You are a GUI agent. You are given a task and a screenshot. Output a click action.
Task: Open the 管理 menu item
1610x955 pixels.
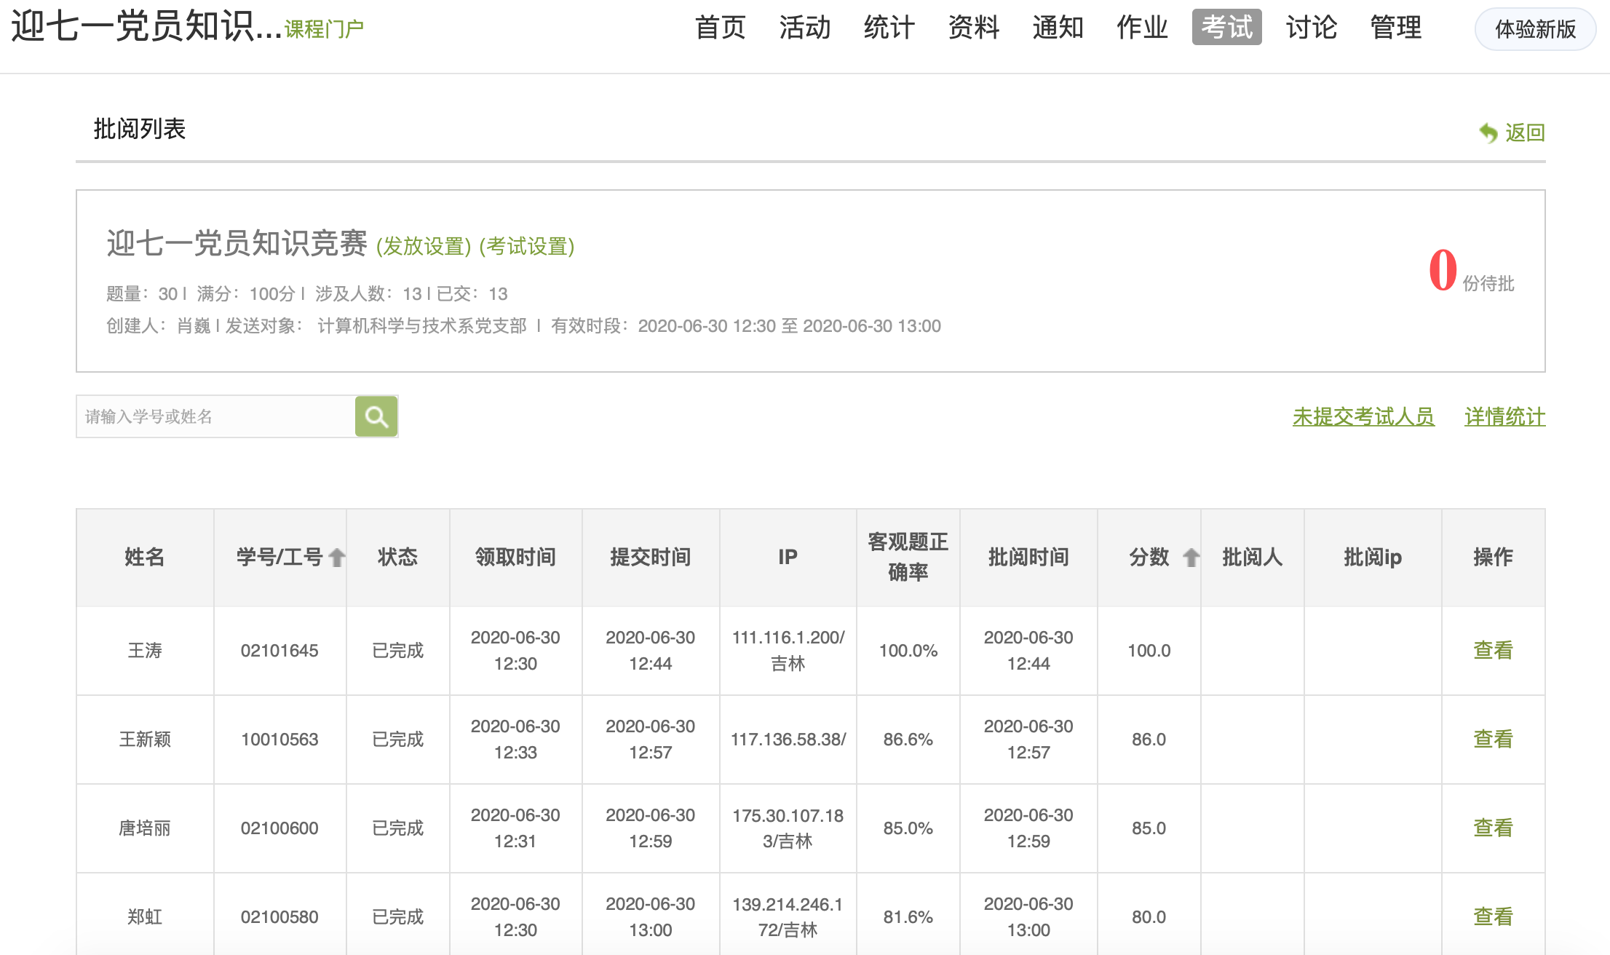(x=1395, y=28)
